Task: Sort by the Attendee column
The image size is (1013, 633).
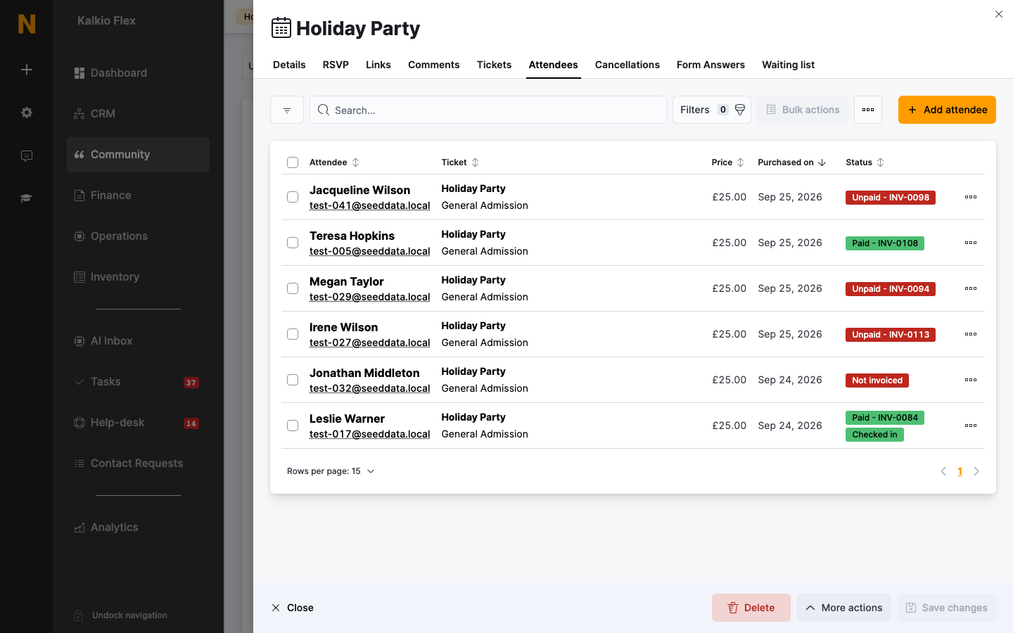Action: (x=334, y=162)
